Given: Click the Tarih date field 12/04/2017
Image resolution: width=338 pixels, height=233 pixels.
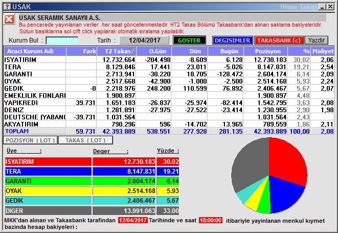Looking at the screenshot, I should [144, 40].
